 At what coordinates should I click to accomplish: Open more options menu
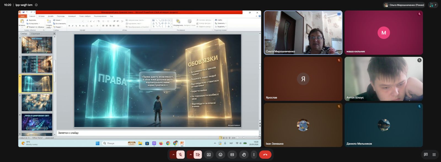[x=254, y=155]
